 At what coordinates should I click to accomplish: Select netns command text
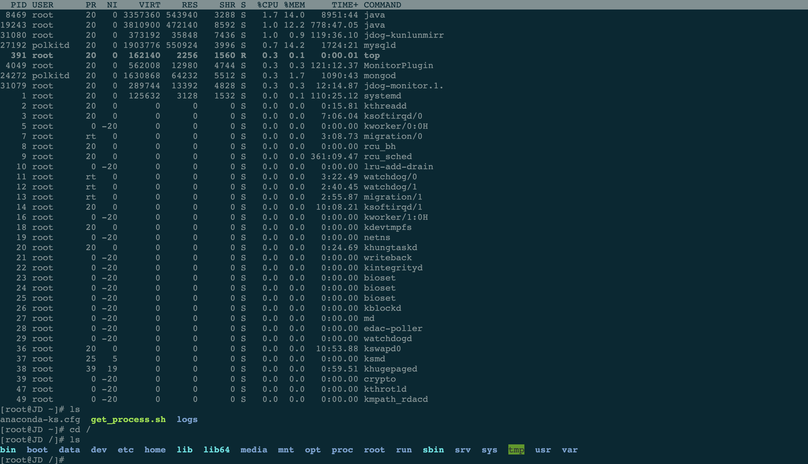(x=377, y=237)
